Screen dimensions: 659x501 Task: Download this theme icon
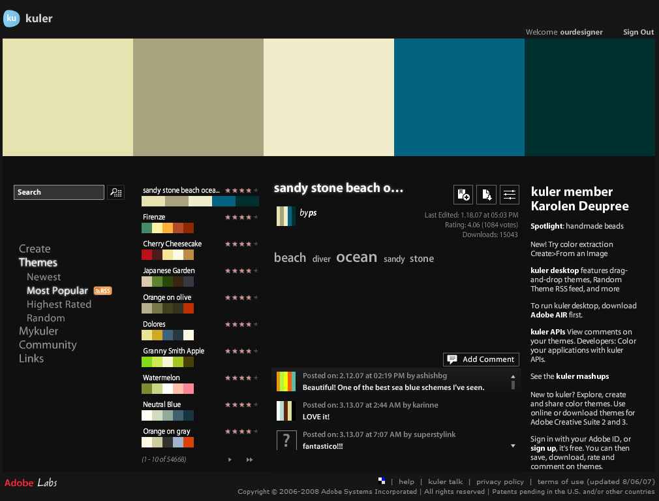486,195
